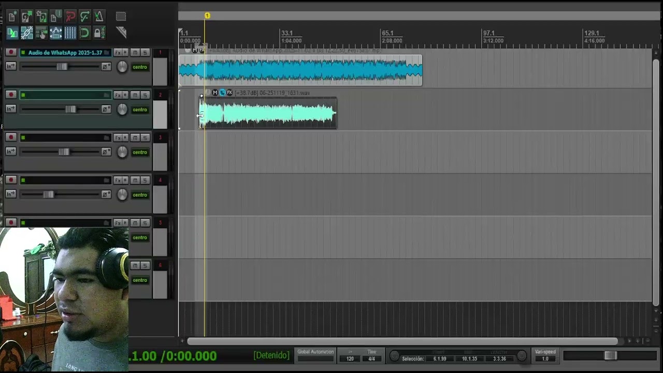
Task: Select the 06-251119 waveform item
Action: (x=268, y=113)
